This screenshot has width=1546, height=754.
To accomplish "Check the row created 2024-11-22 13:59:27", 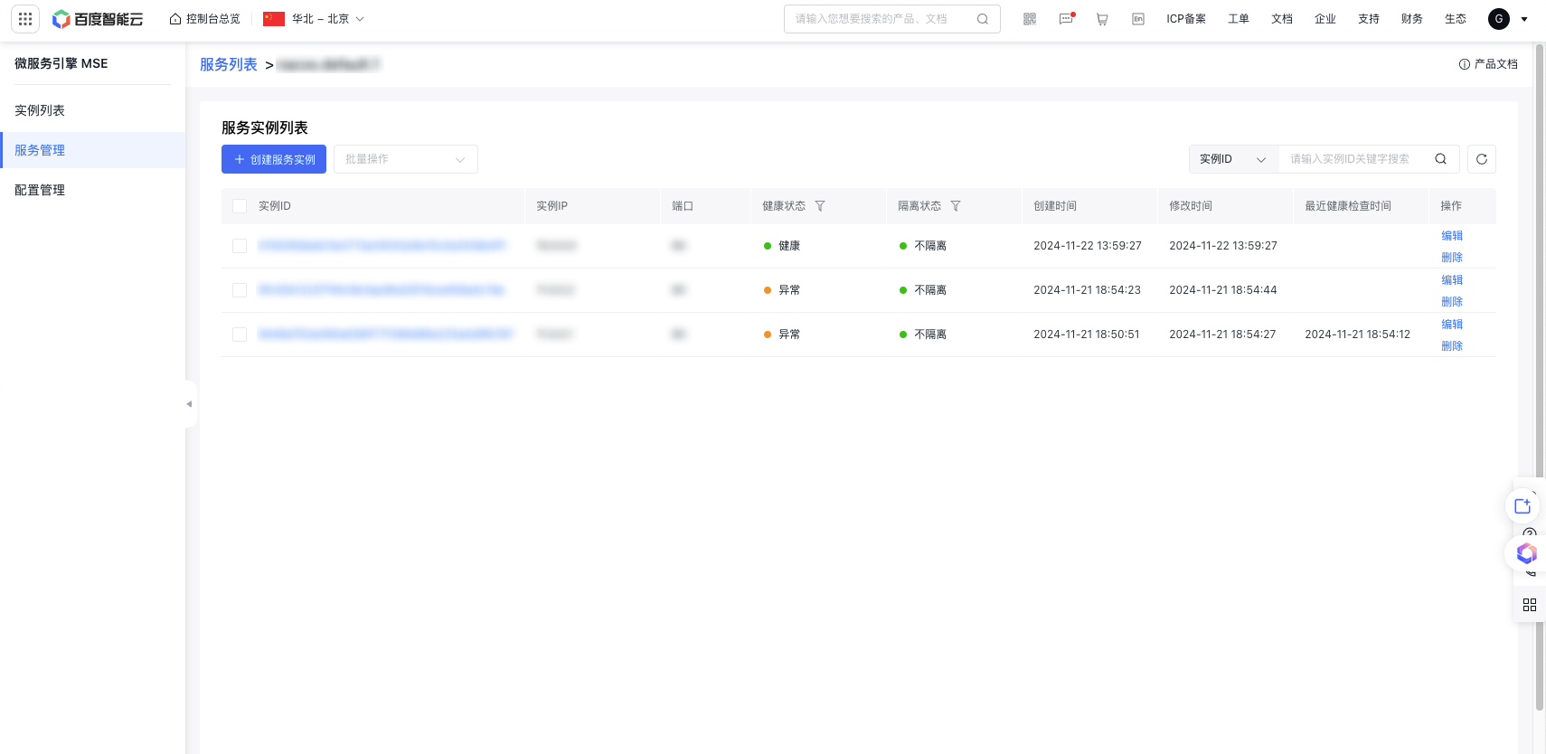I will (x=240, y=246).
